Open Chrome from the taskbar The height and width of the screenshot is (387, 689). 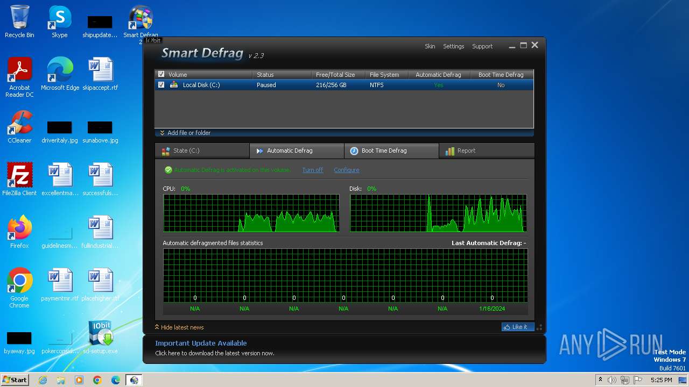click(x=97, y=380)
